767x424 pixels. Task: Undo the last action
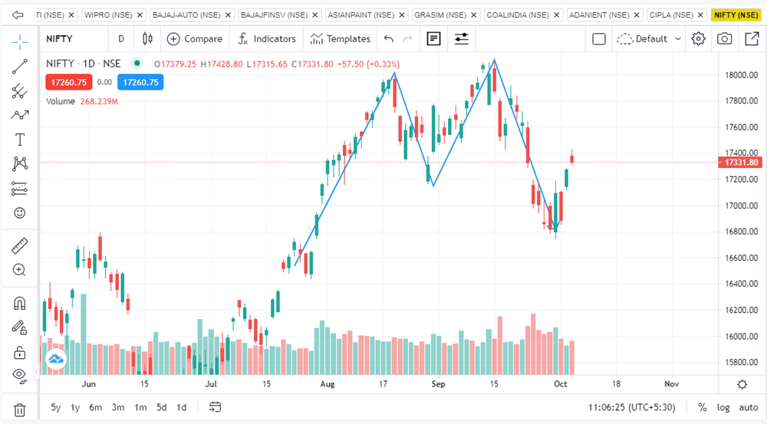click(x=389, y=38)
